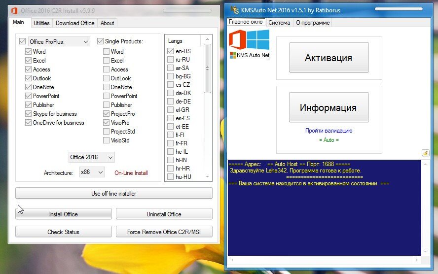Click the Office and Windows logo image
This screenshot has width=438, height=274.
pyautogui.click(x=249, y=40)
